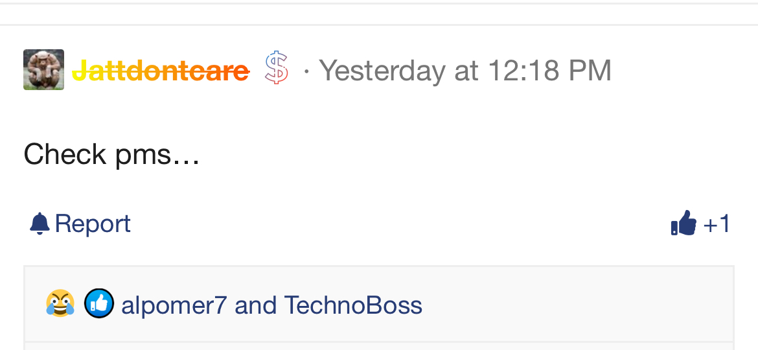Click the "12:18 PM" time portion
This screenshot has width=758, height=350.
click(x=549, y=70)
